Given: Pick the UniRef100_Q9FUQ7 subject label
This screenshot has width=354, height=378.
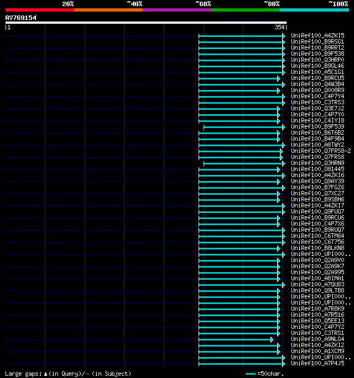Looking at the screenshot, I should (317, 211).
